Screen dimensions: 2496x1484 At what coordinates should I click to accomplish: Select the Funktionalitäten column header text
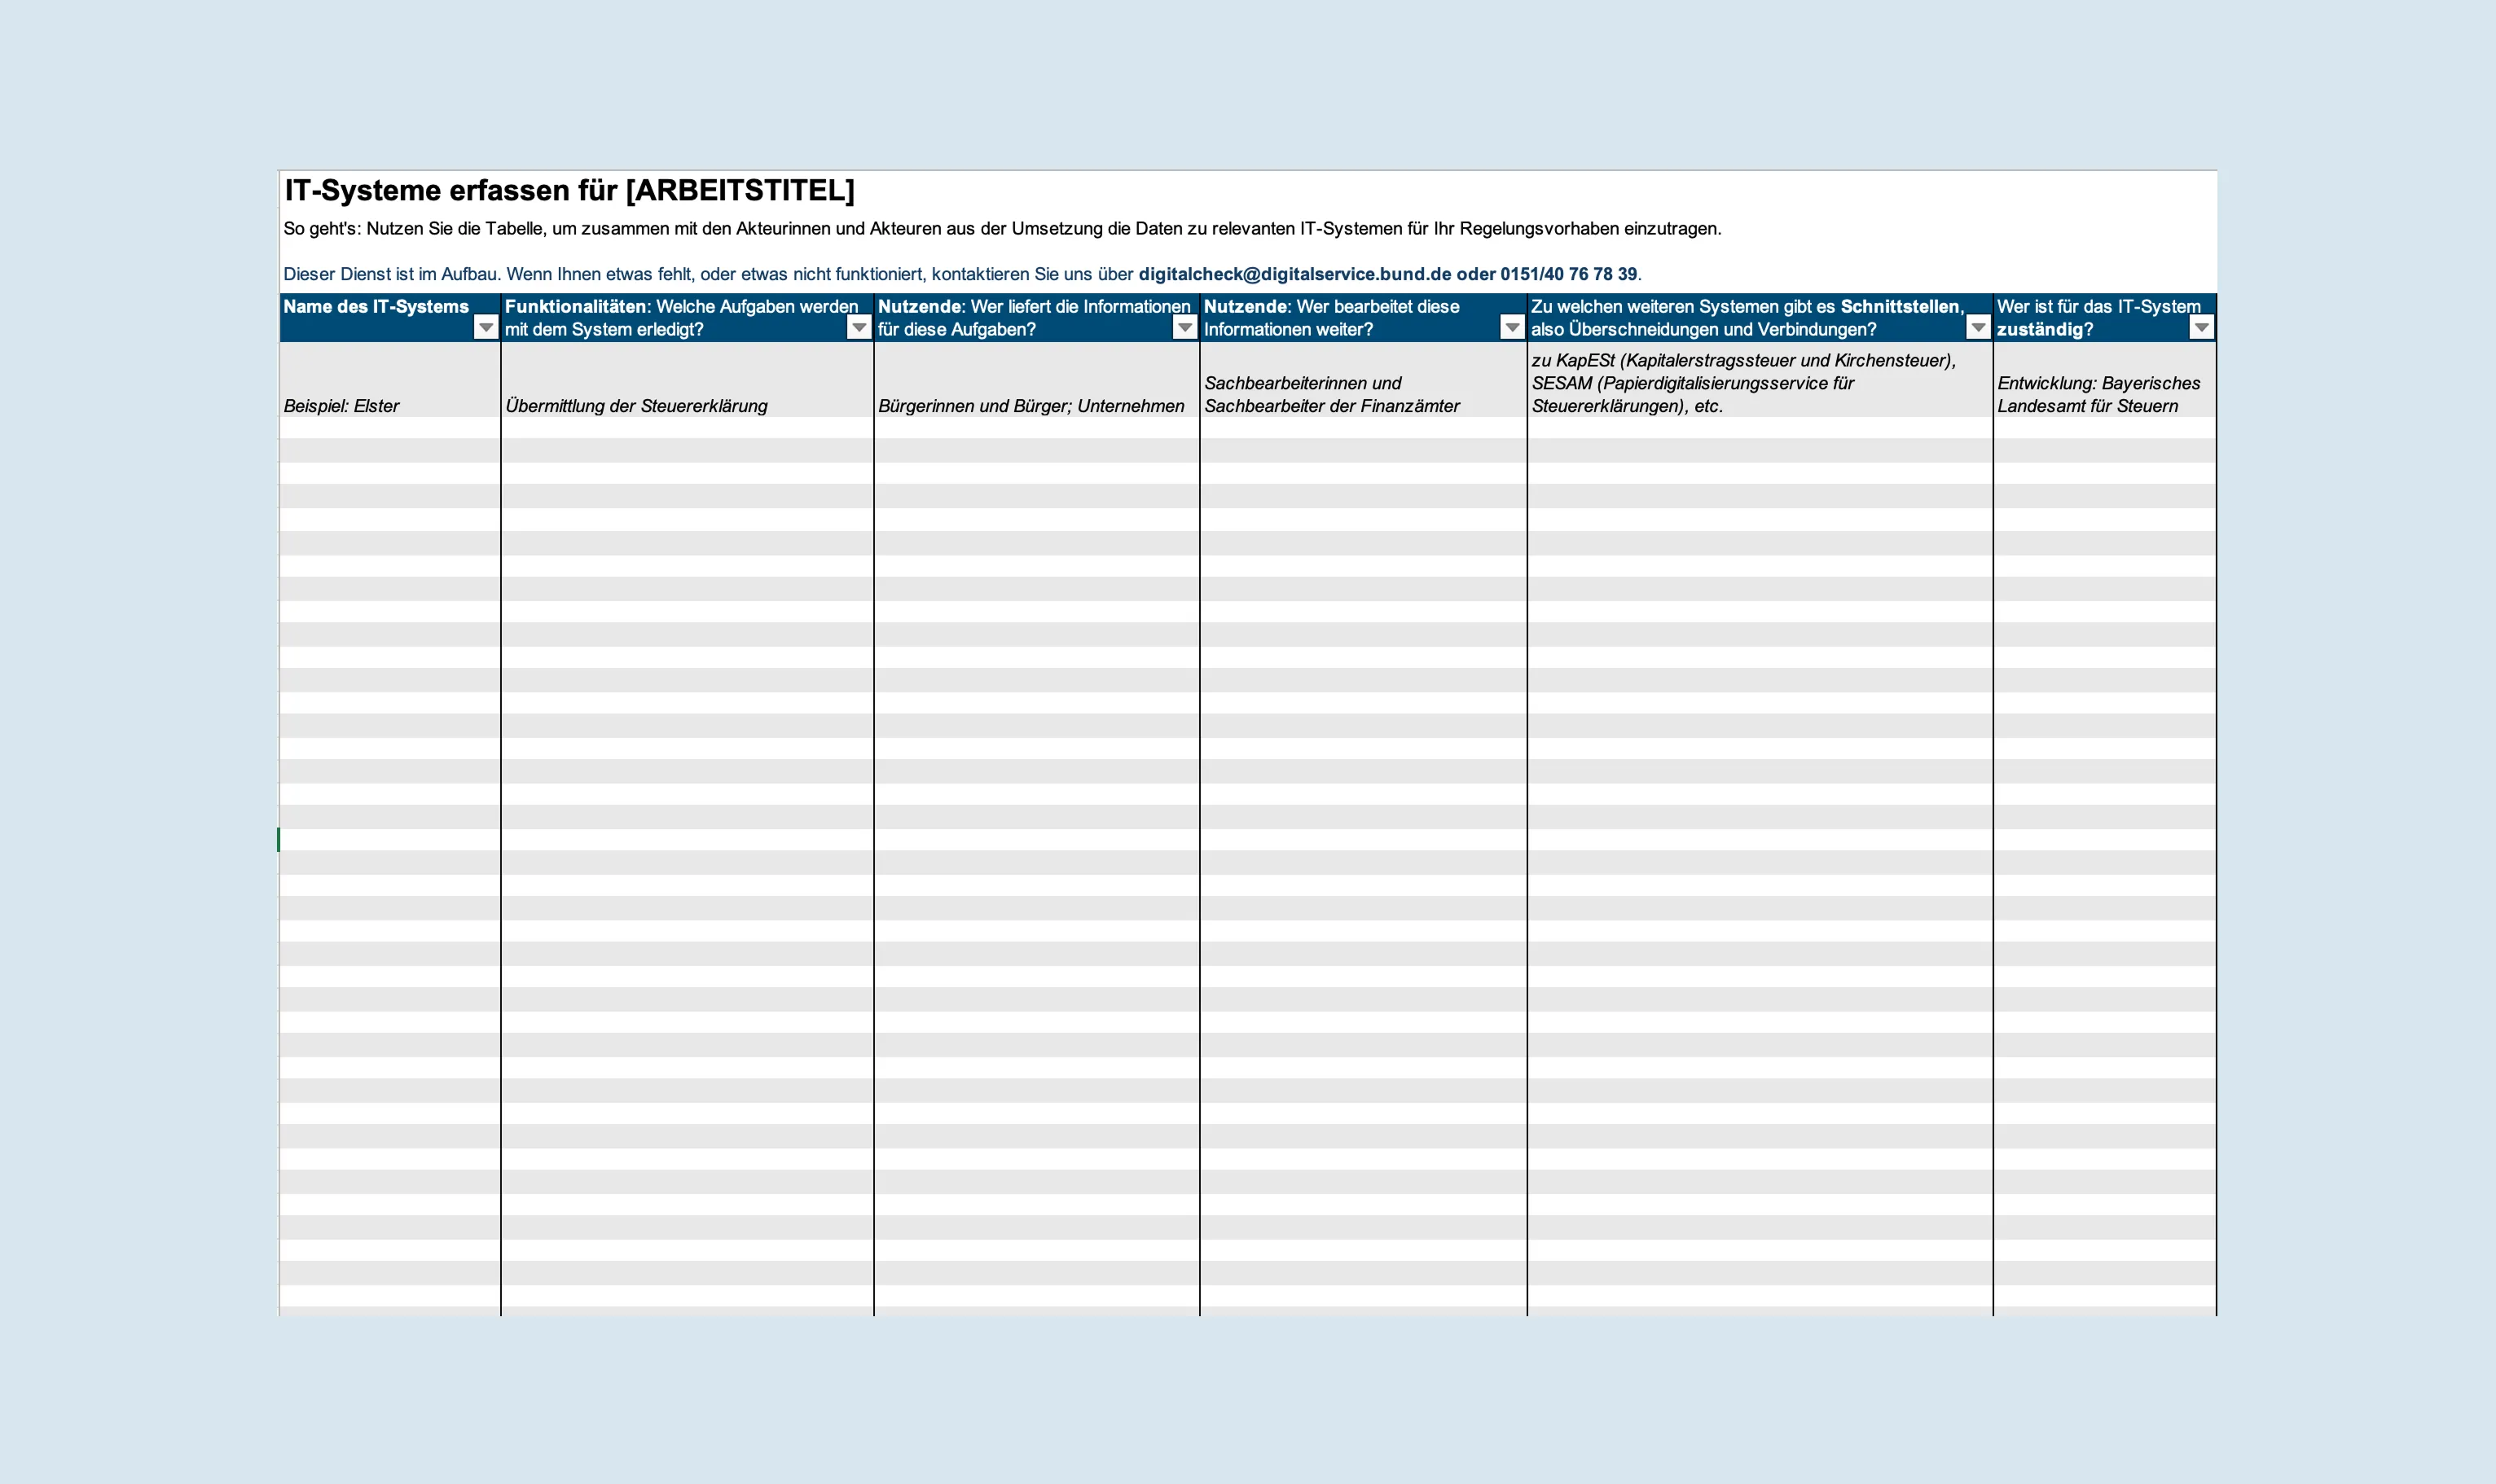[681, 318]
